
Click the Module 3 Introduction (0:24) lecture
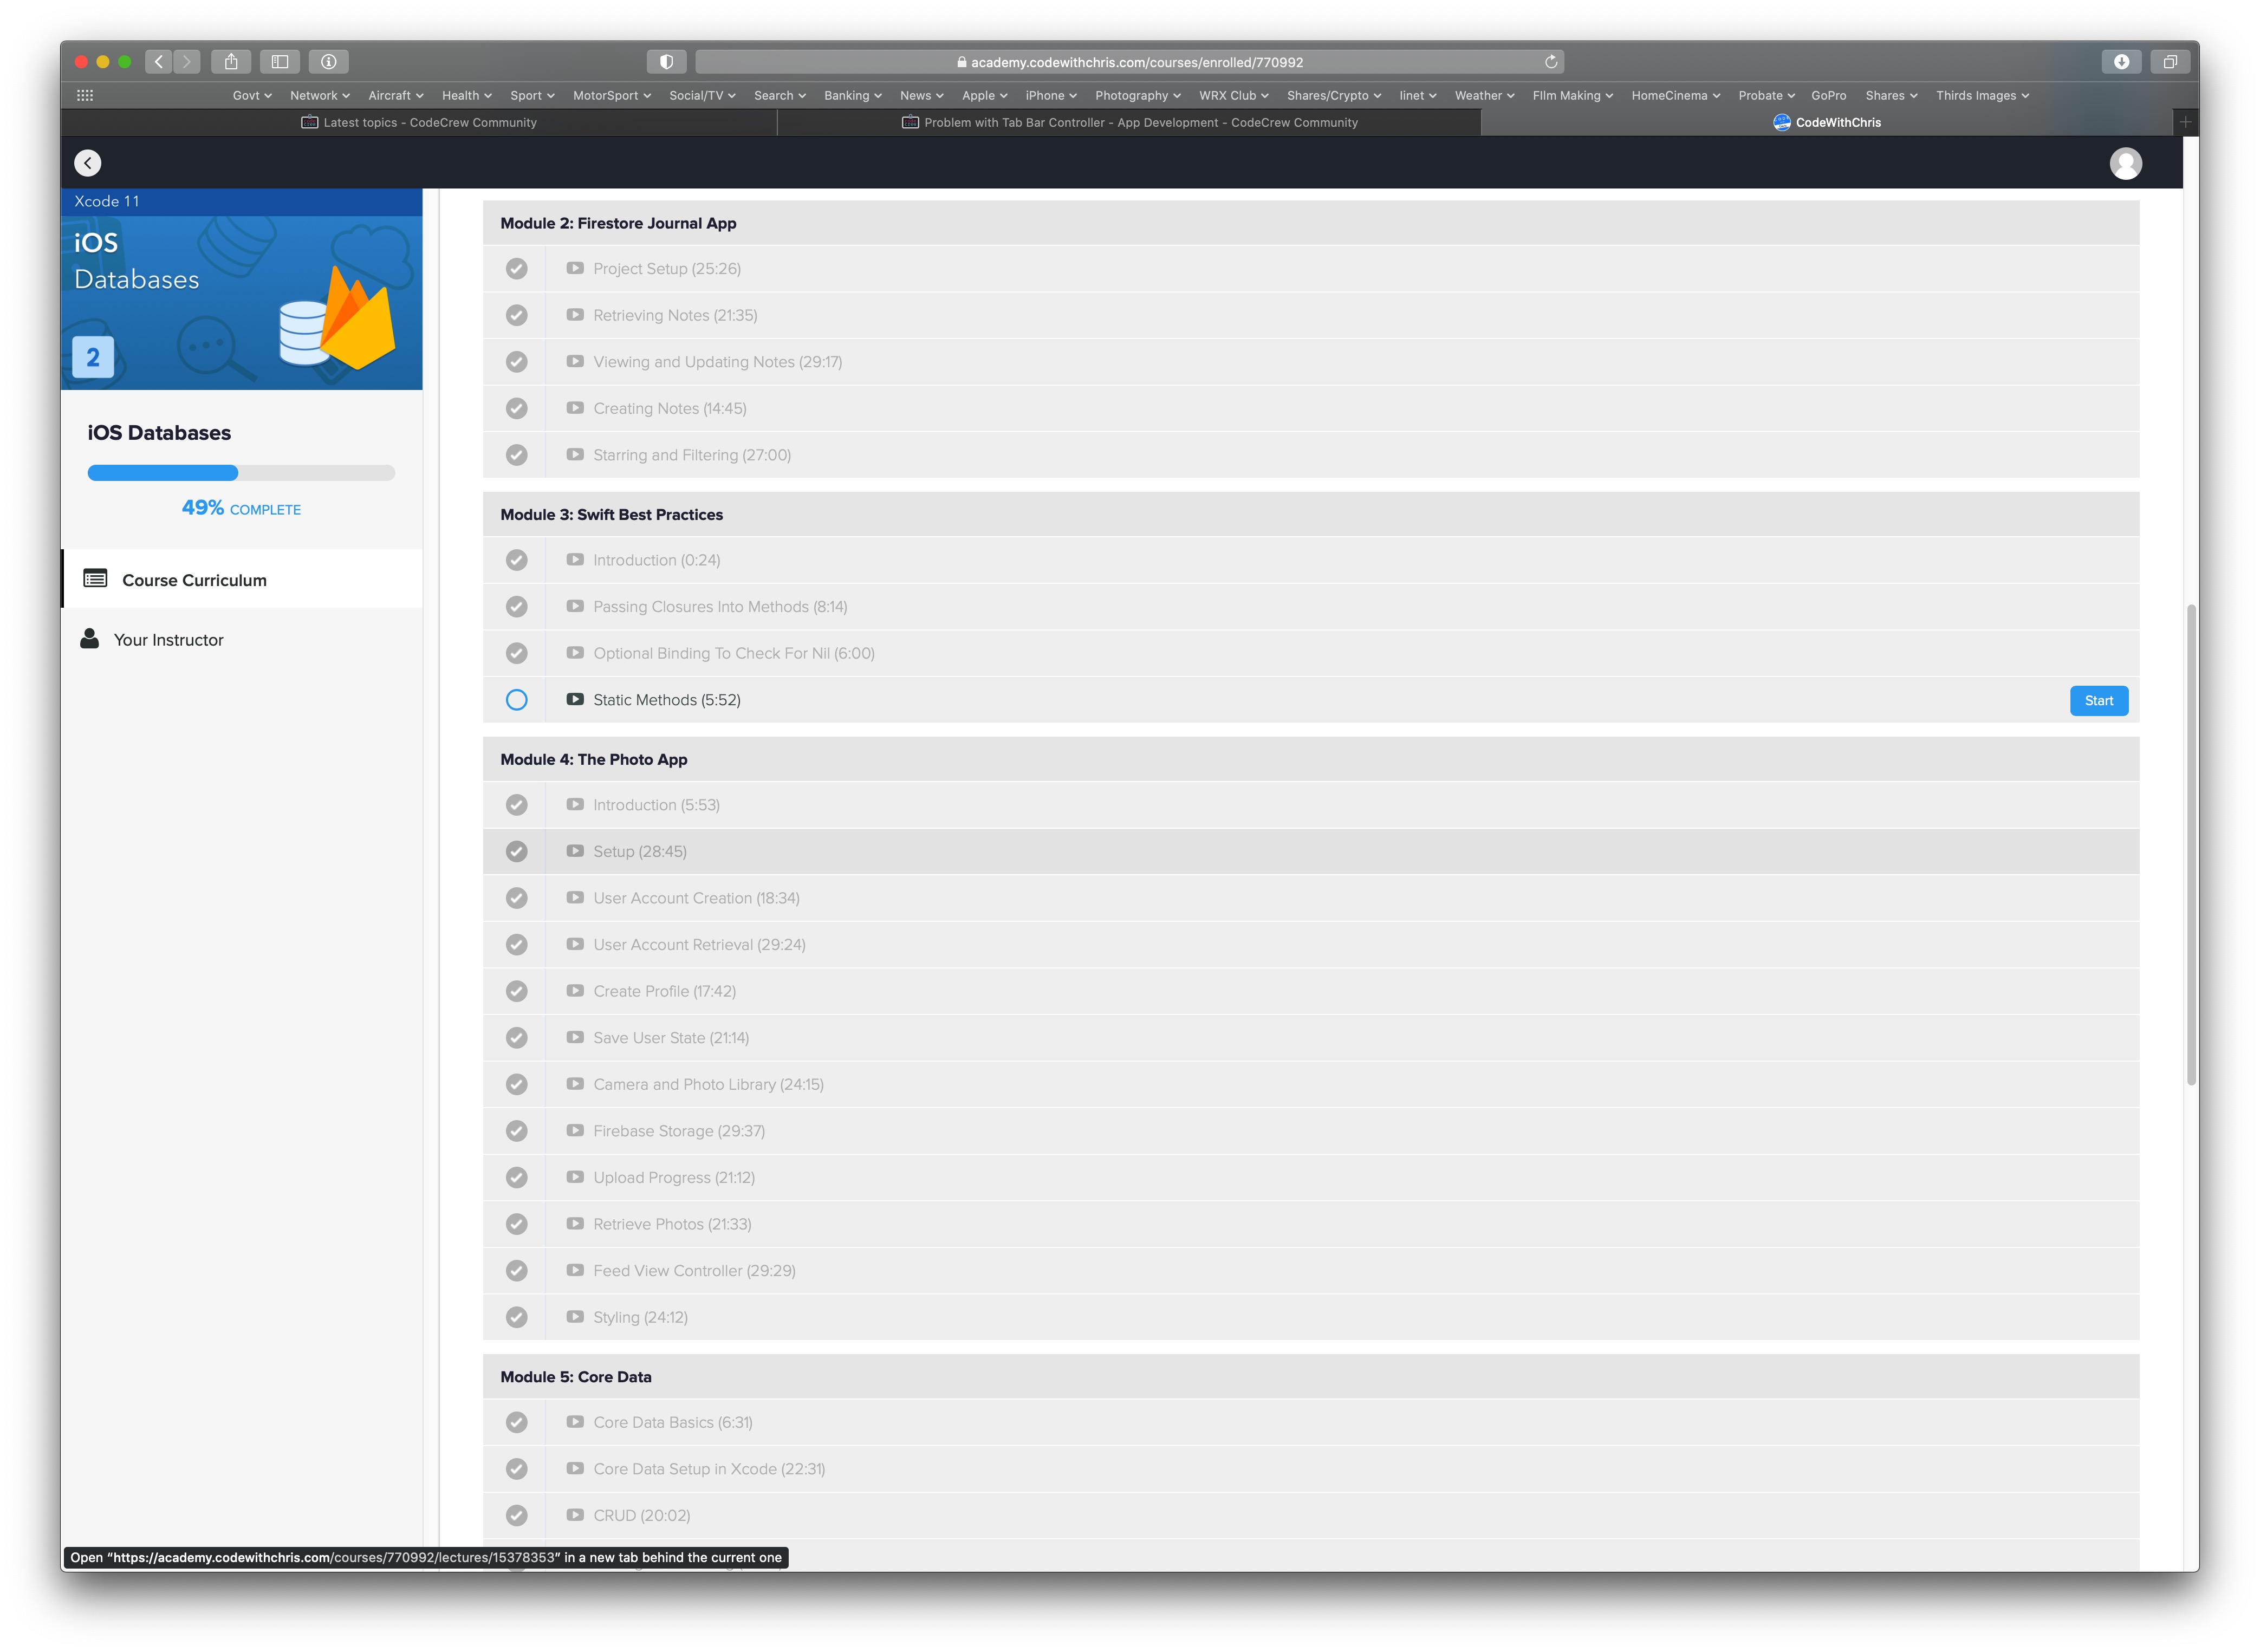[x=1311, y=560]
